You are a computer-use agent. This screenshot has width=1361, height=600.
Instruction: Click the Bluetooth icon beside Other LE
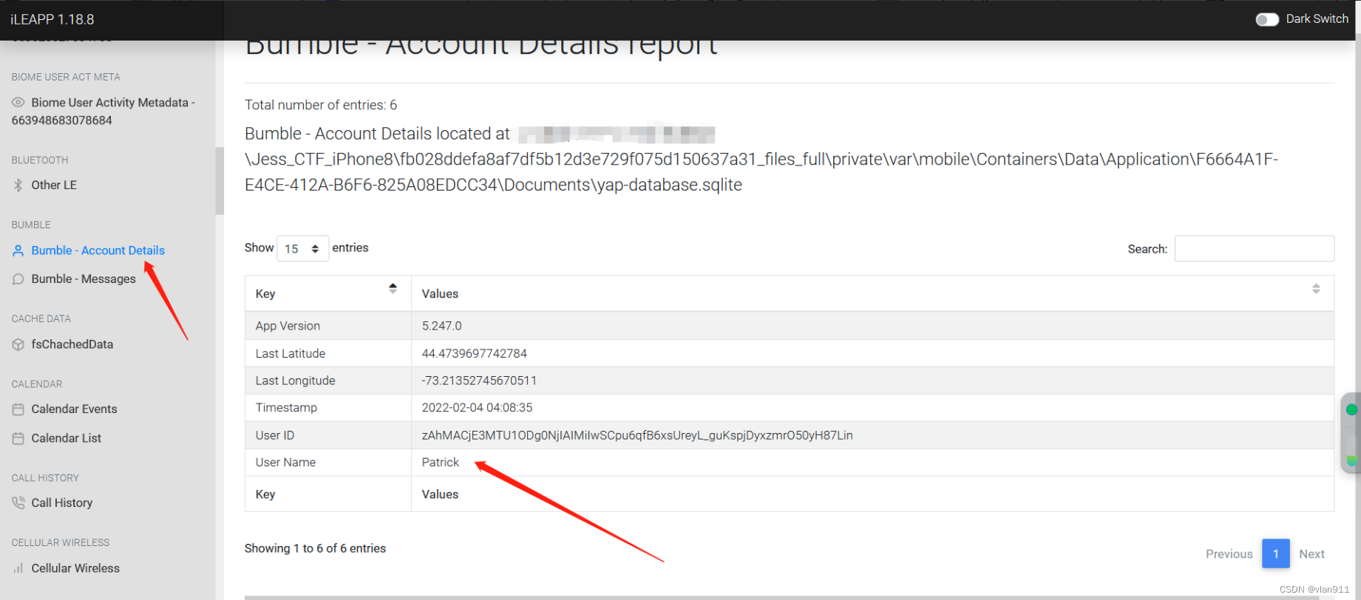point(18,185)
